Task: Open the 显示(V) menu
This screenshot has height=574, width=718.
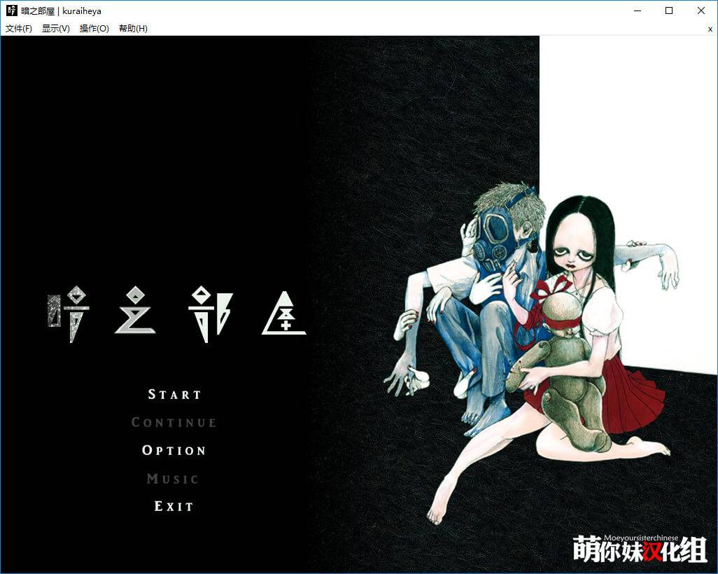Action: click(x=56, y=29)
